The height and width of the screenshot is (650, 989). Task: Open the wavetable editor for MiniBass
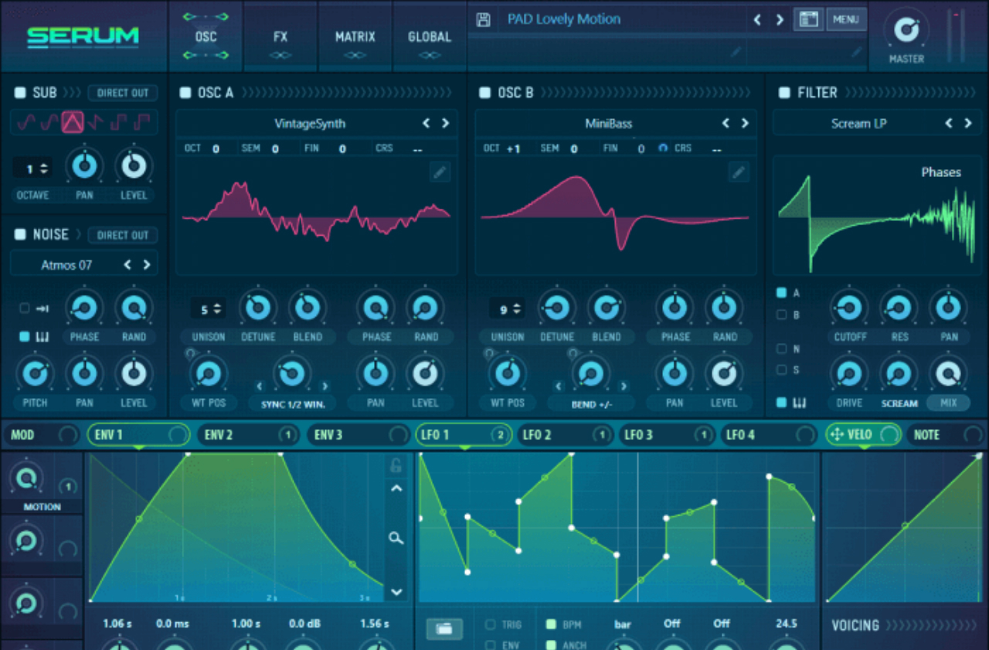738,172
